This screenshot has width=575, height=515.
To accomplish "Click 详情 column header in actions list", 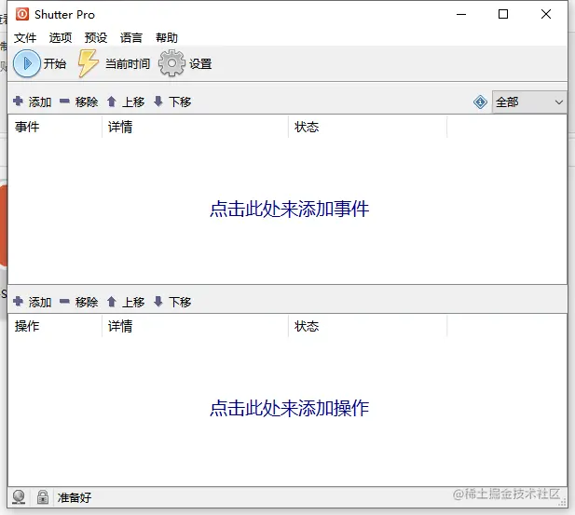I will pyautogui.click(x=195, y=326).
